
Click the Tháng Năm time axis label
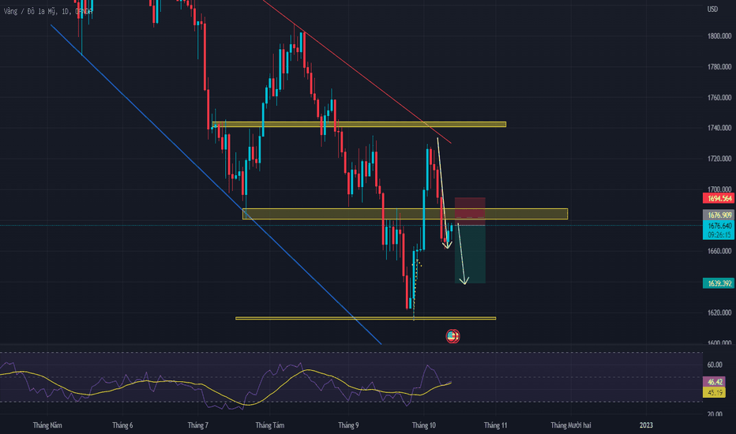coord(47,425)
